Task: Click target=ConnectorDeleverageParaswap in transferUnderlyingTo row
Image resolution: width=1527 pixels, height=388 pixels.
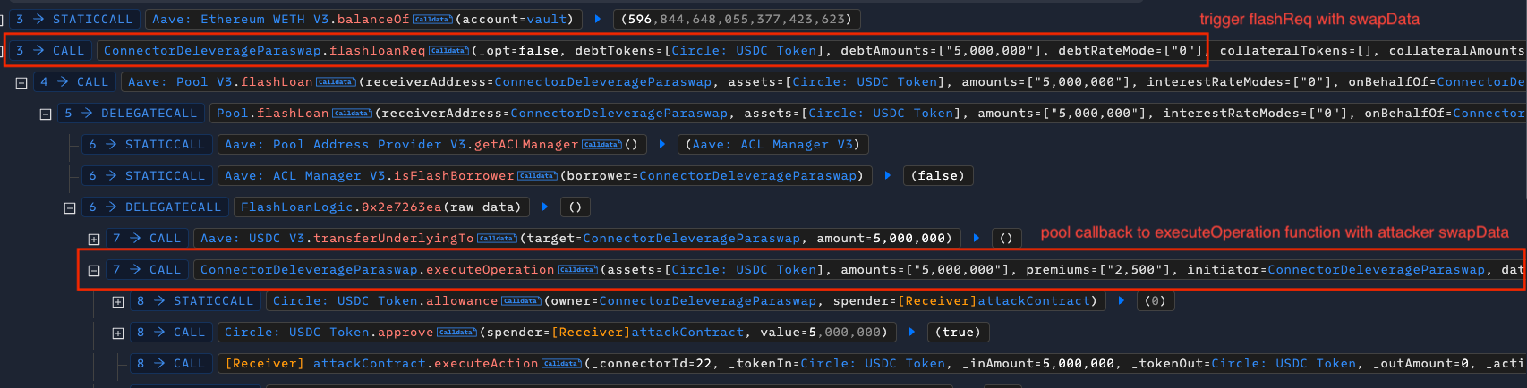Action: tap(691, 239)
